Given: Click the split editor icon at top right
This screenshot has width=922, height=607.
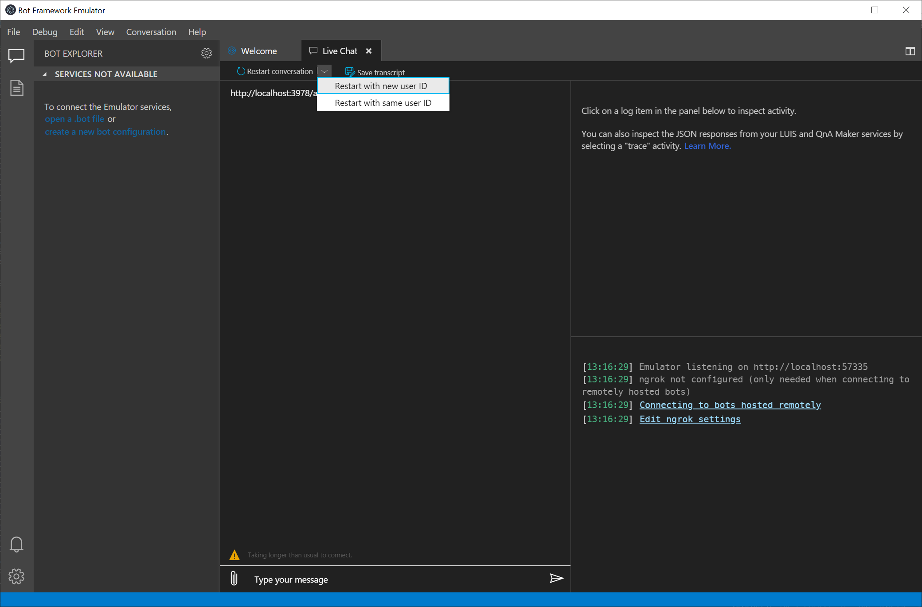Looking at the screenshot, I should click(910, 51).
